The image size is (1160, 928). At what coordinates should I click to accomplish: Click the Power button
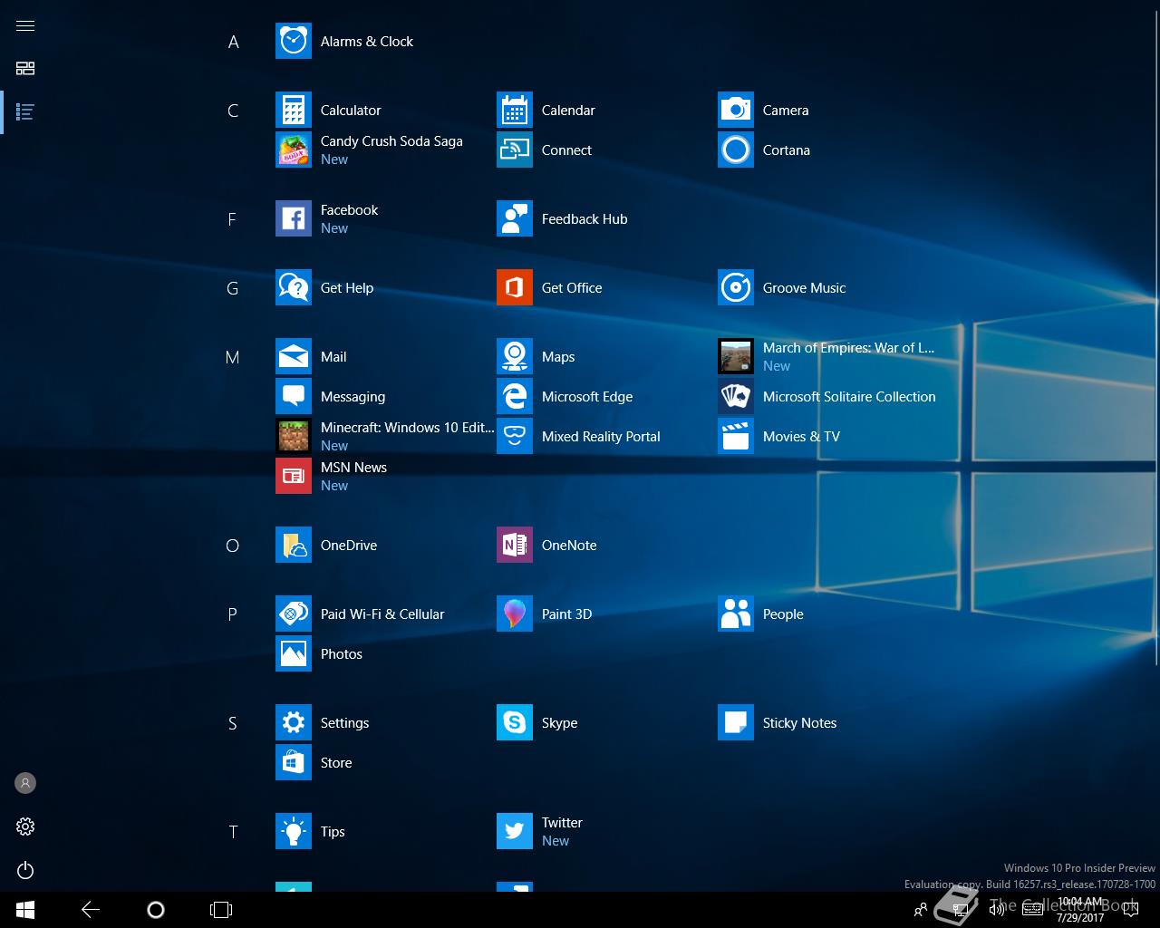coord(25,870)
